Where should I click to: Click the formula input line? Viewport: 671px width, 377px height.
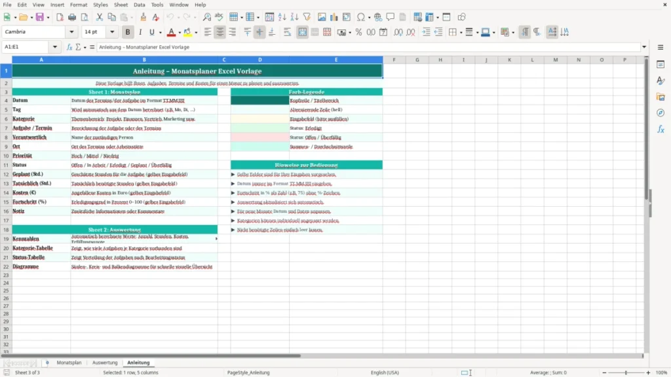click(x=368, y=47)
